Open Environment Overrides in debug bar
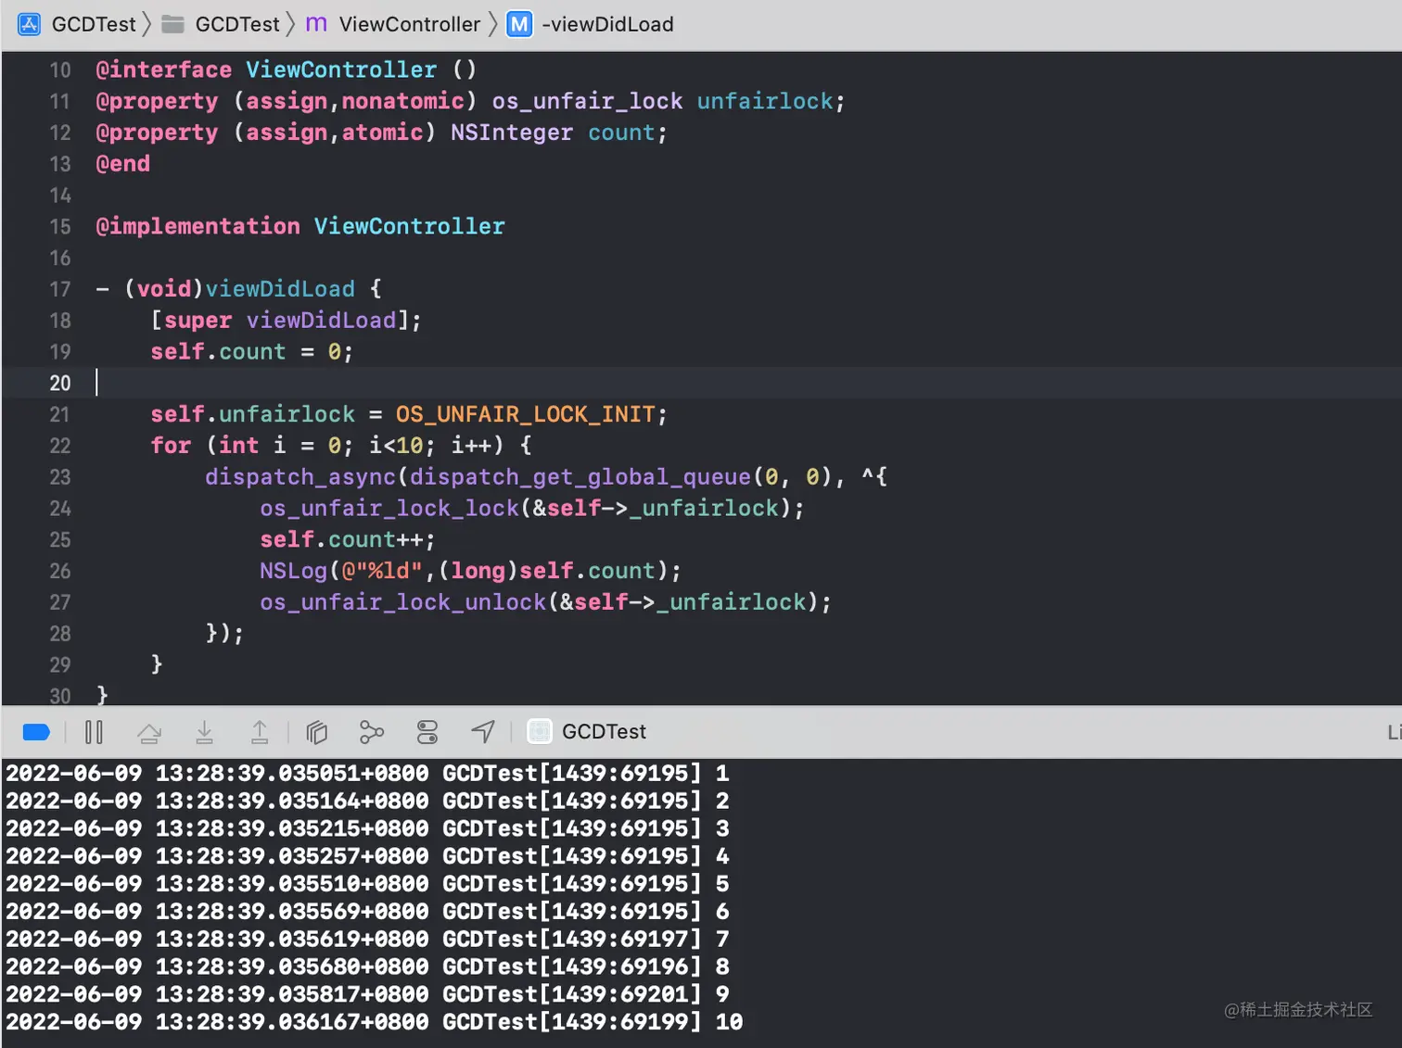 427,732
